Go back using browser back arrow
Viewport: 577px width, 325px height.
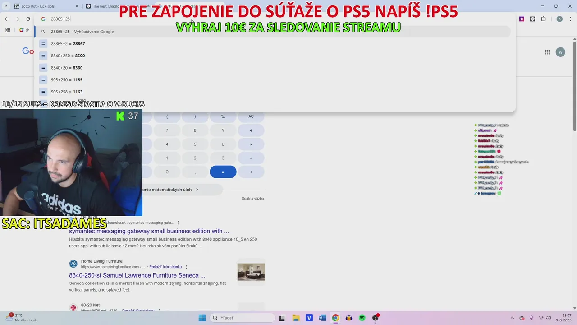coord(6,19)
